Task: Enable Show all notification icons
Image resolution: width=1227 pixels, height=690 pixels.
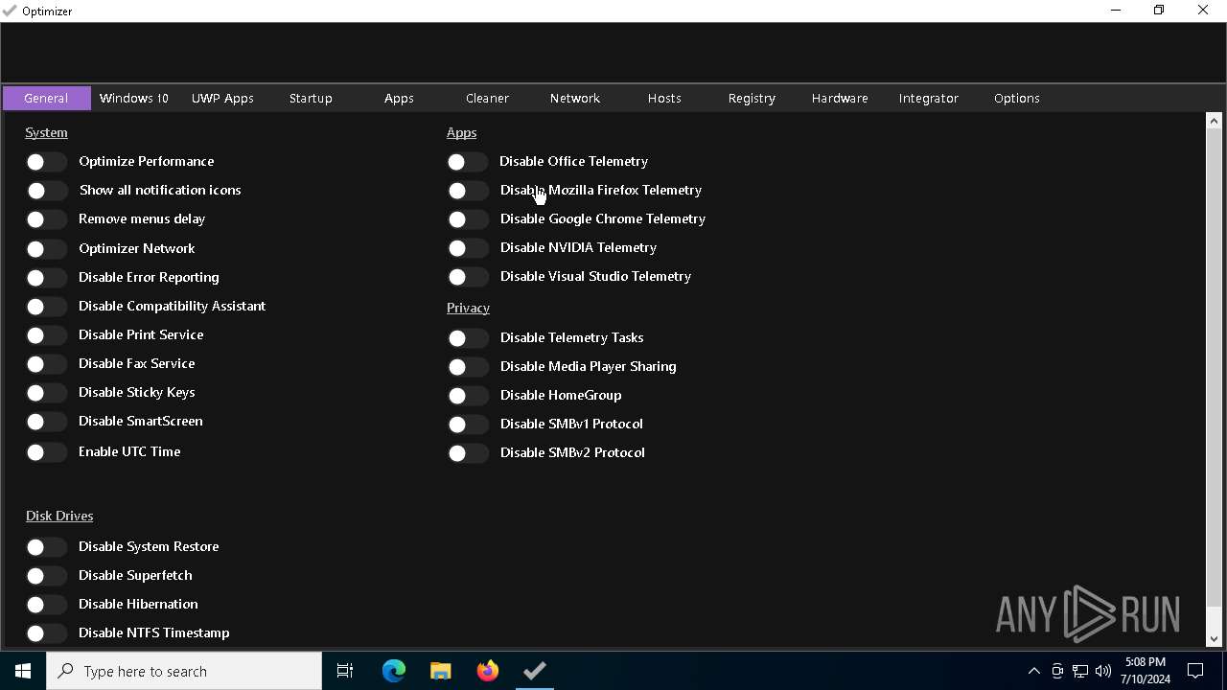Action: point(46,191)
